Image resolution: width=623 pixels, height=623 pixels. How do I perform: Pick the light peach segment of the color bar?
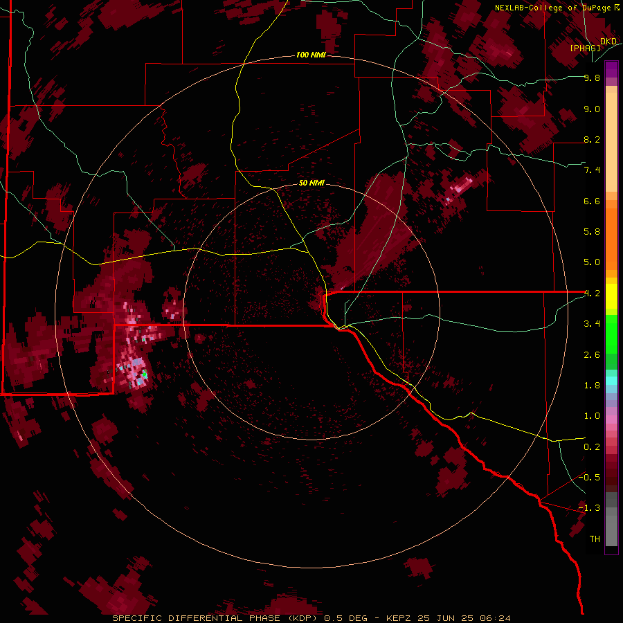coord(611,142)
